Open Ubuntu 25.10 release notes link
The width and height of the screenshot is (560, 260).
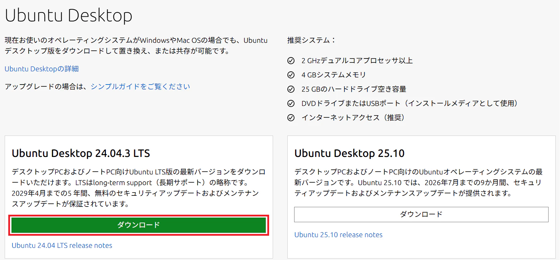pos(339,235)
